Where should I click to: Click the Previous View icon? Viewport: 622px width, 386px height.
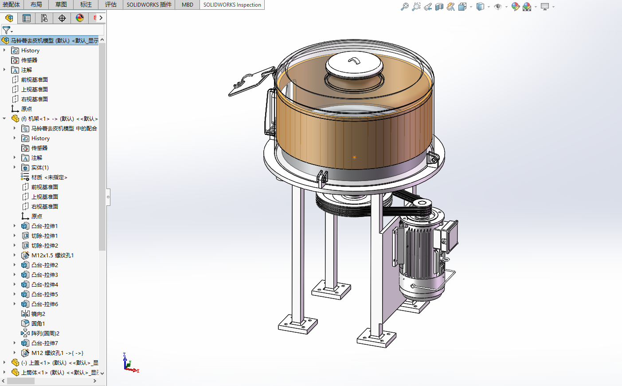pos(428,7)
